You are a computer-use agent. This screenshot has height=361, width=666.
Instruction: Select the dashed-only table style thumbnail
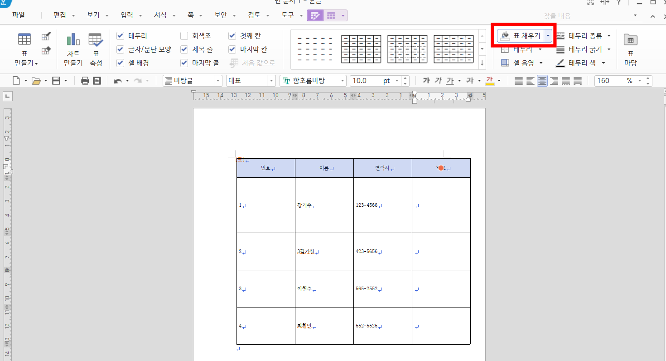(315, 49)
